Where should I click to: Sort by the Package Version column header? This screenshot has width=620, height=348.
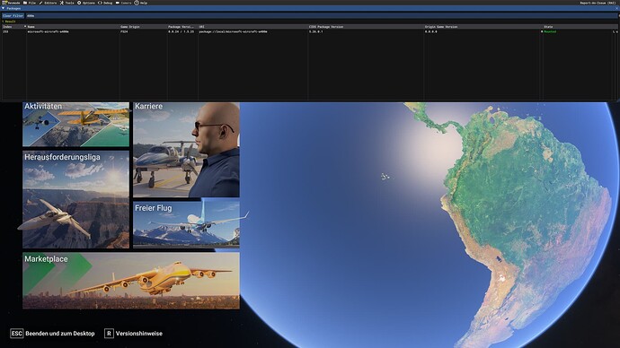click(181, 27)
